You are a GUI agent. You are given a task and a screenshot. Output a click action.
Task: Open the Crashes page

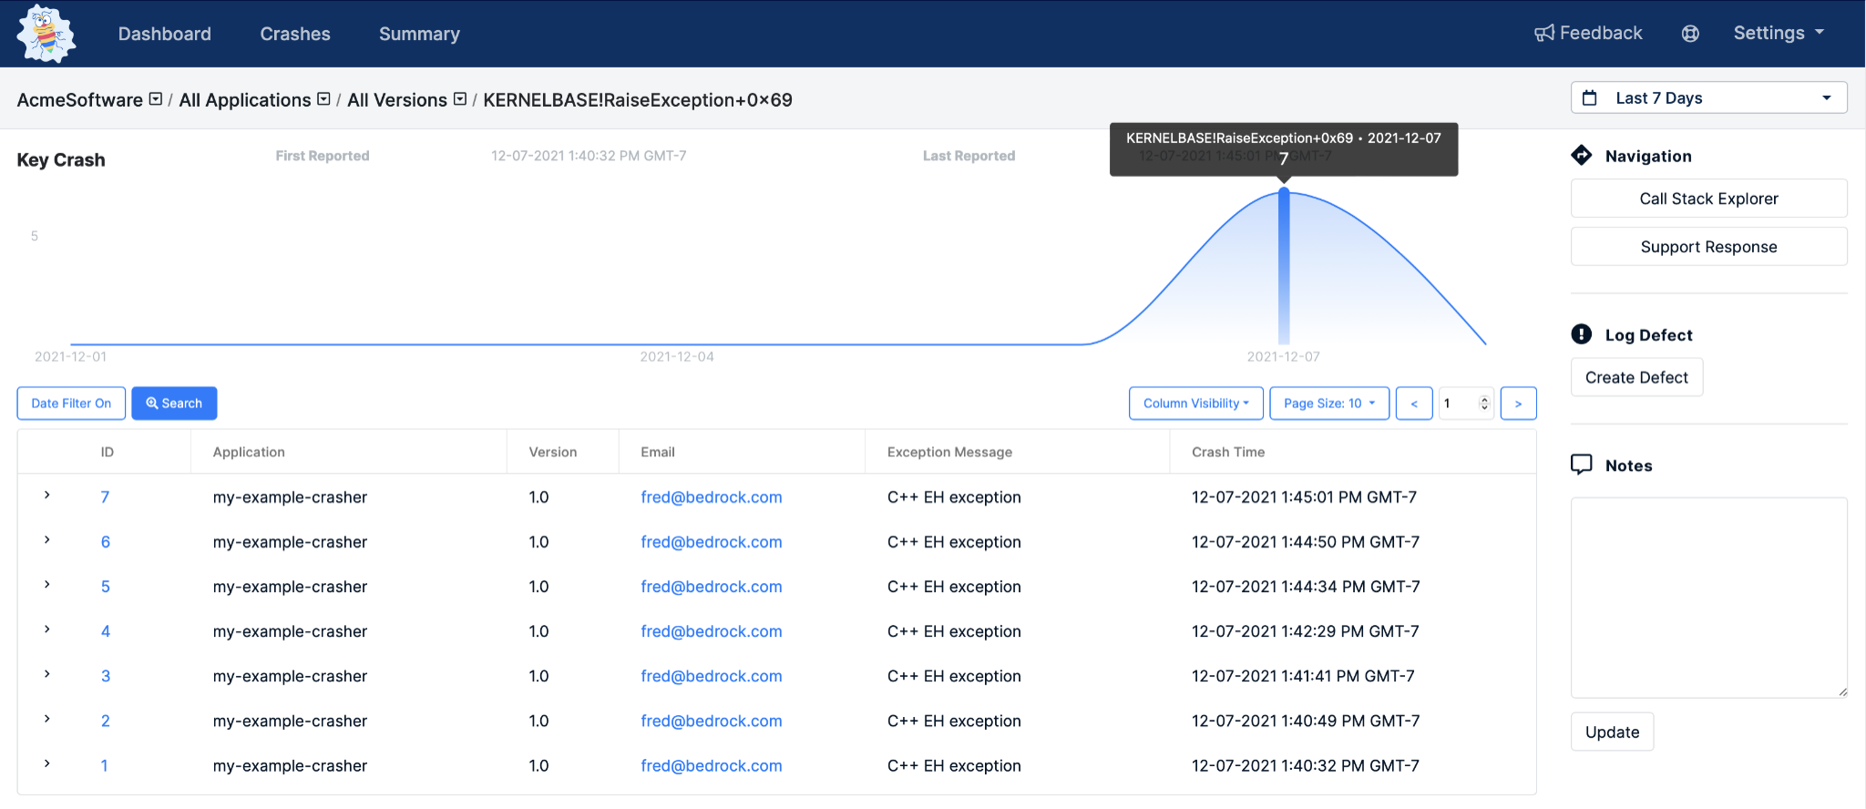[295, 34]
